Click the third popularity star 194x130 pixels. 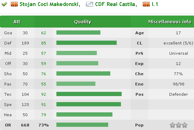[x=184, y=125]
